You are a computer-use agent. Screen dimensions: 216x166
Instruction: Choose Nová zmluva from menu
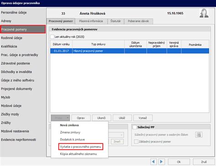pos(69,125)
